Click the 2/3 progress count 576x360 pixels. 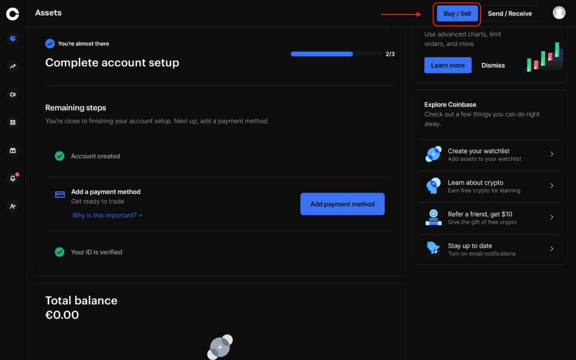coord(390,54)
